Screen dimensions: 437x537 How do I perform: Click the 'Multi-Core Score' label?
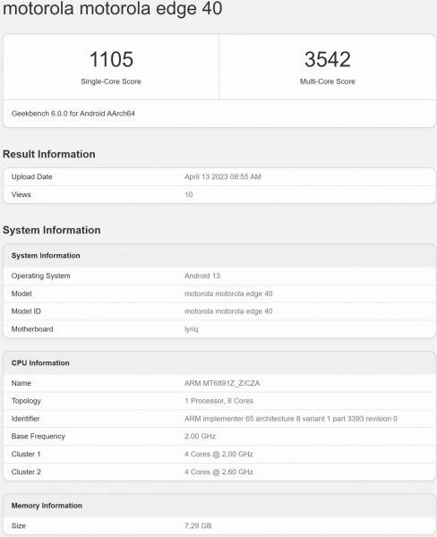coord(328,81)
